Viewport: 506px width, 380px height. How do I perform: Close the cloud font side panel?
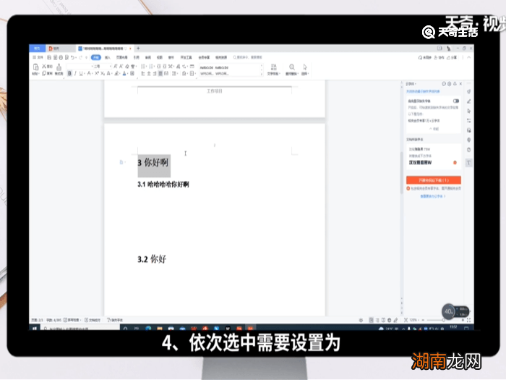(x=461, y=84)
